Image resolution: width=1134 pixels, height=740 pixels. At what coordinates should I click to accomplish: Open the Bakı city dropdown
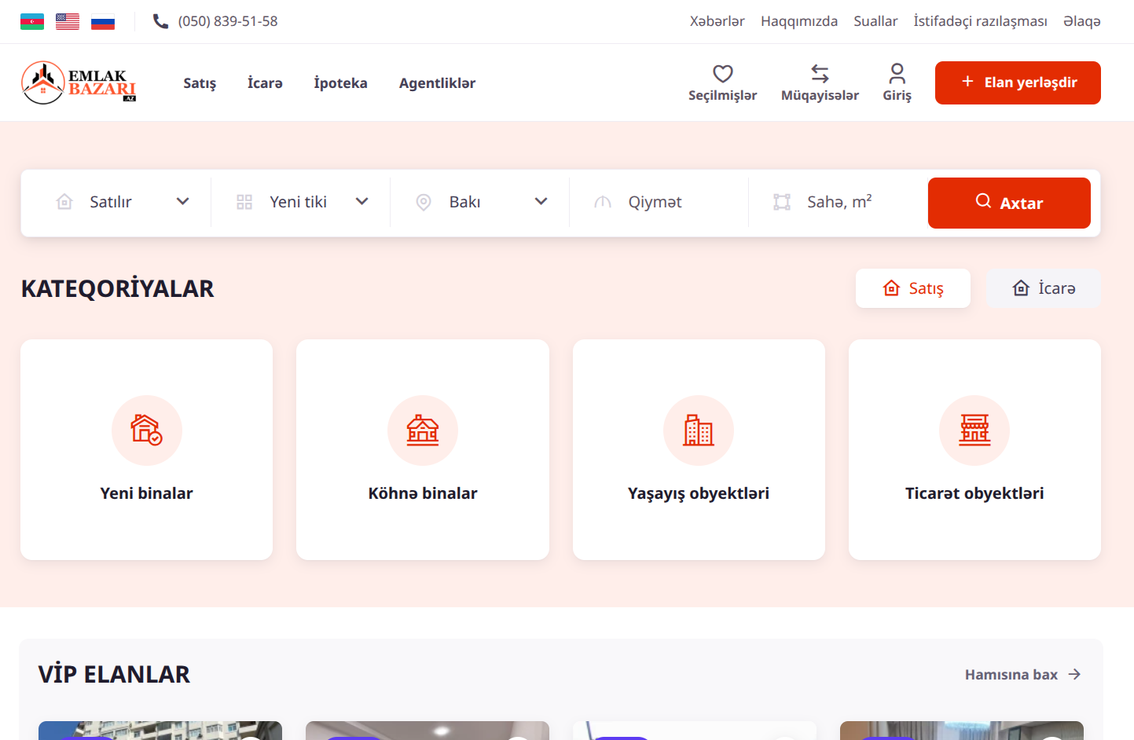pos(481,202)
